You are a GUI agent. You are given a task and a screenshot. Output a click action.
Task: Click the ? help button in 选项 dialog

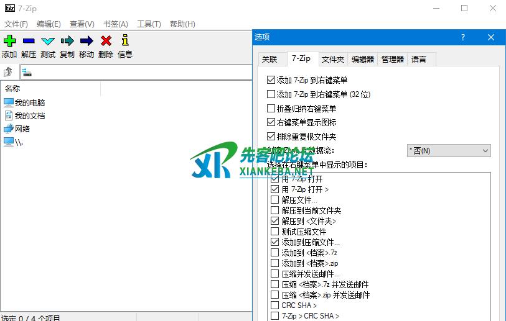[x=463, y=37]
